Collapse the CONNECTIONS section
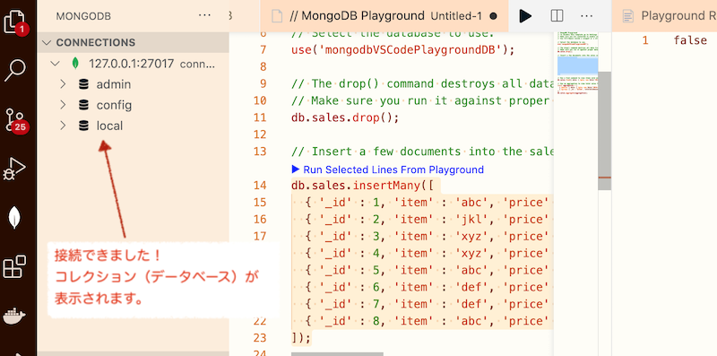This screenshot has height=356, width=717. coord(47,42)
